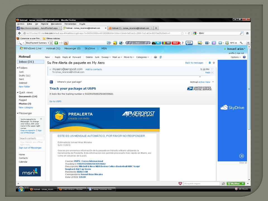Viewport: 268px width, 201px height.
Task: Click the toolbar magnifier search icon
Action: [x=19, y=43]
